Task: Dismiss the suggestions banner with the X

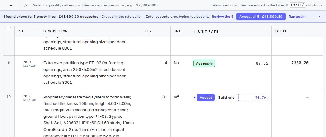Action: (x=320, y=17)
